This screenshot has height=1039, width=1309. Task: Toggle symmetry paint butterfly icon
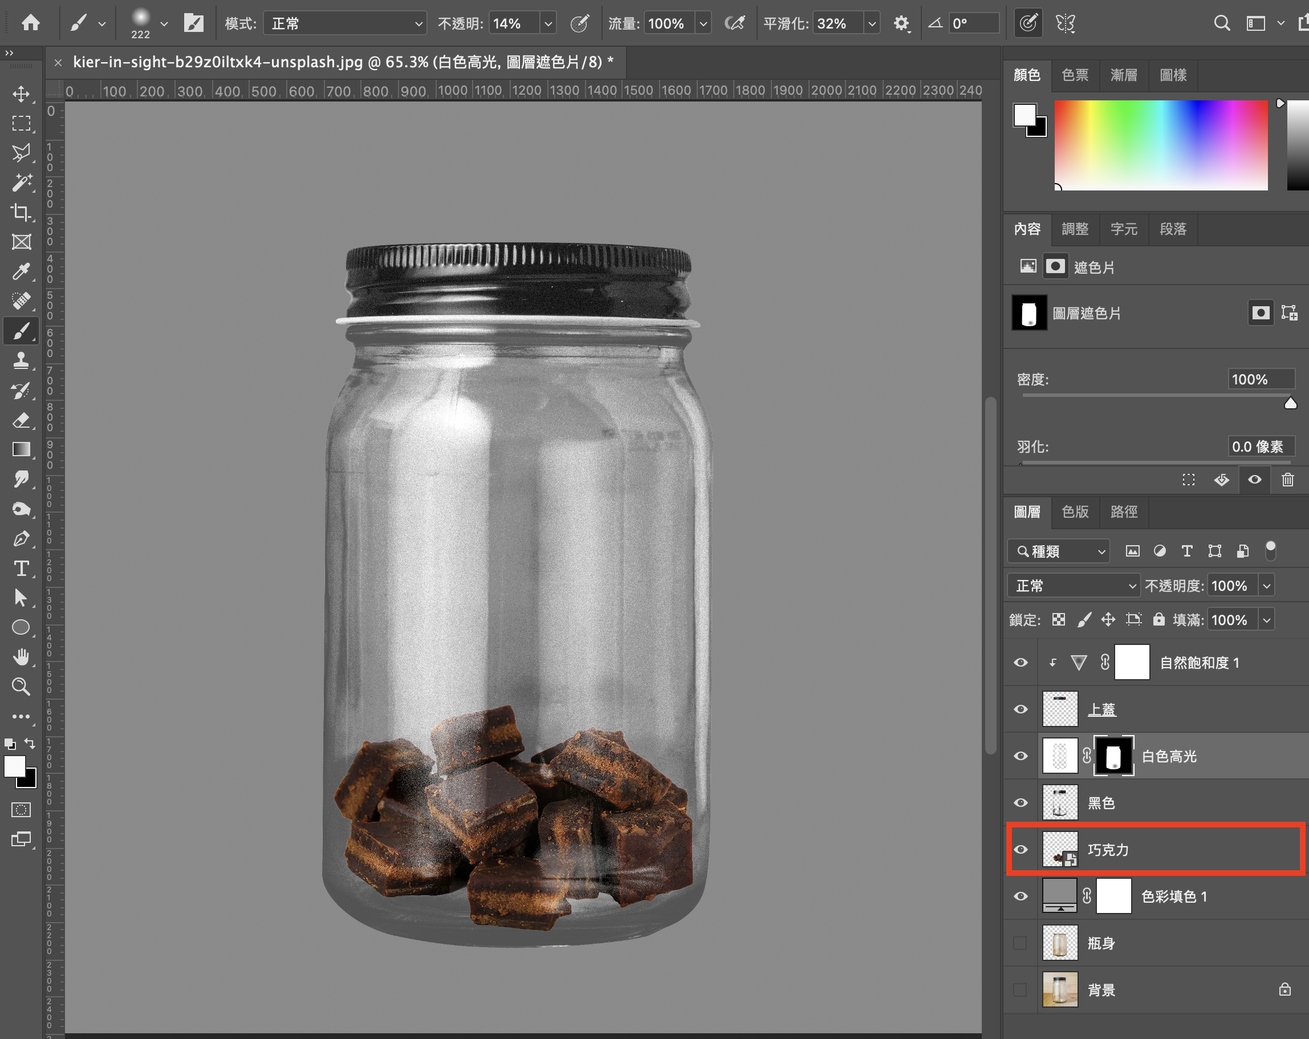1066,24
